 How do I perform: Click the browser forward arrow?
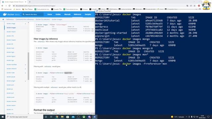[x=6, y=6]
